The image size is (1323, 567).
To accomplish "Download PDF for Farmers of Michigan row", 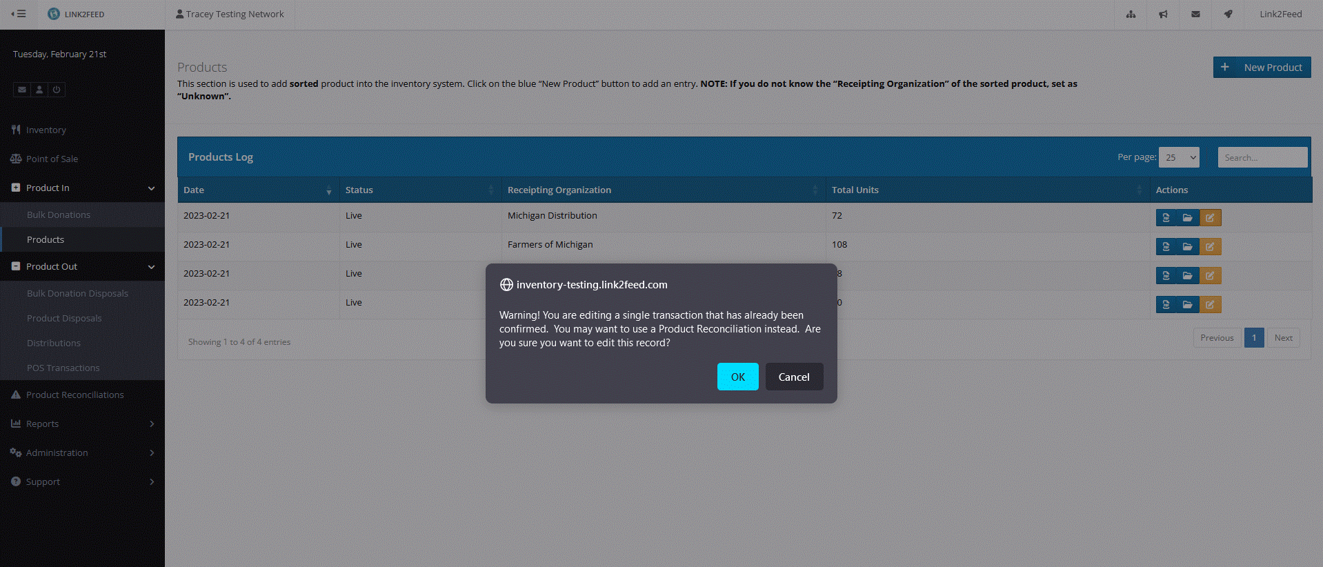I will [x=1166, y=247].
